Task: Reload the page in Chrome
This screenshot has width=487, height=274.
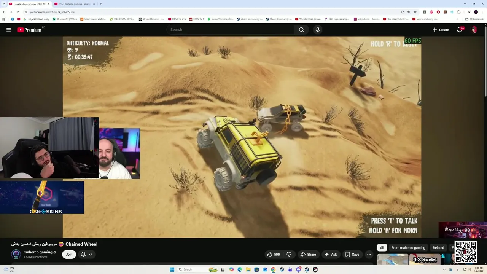Action: click(18, 12)
